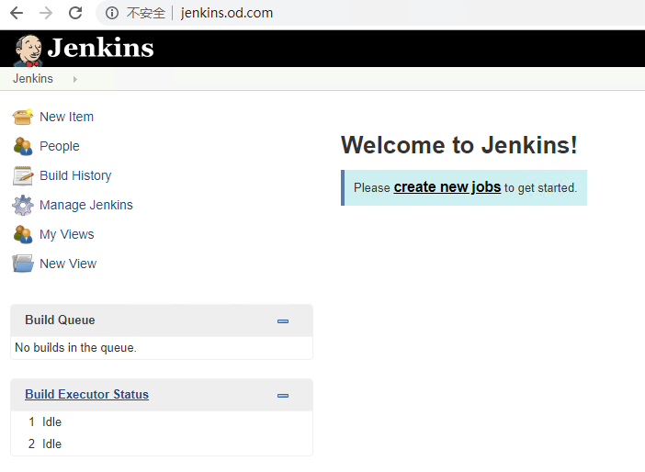
Task: Collapse the Build Queue panel
Action: tap(283, 320)
